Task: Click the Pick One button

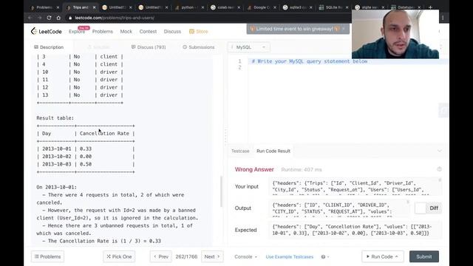Action: [x=119, y=256]
